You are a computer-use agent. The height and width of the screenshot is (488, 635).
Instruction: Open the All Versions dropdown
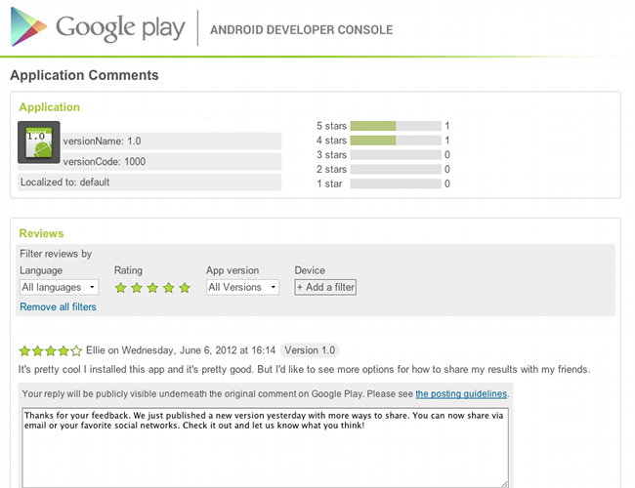coord(242,288)
